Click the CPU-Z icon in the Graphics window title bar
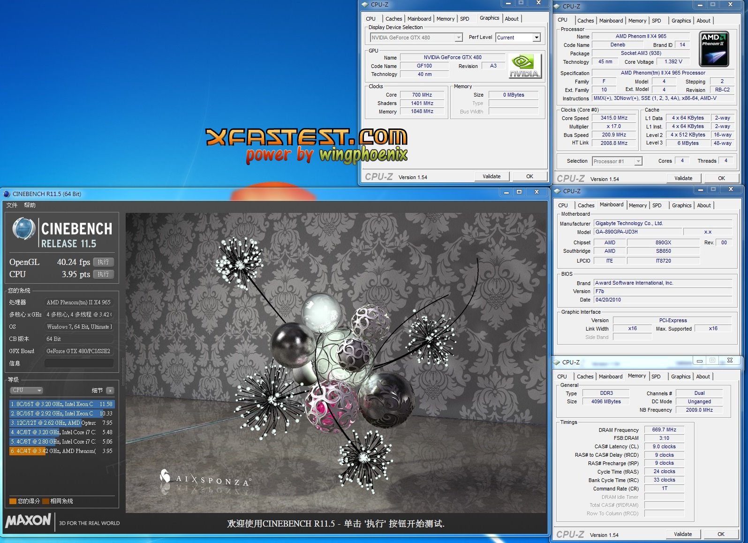Image resolution: width=748 pixels, height=543 pixels. [365, 5]
